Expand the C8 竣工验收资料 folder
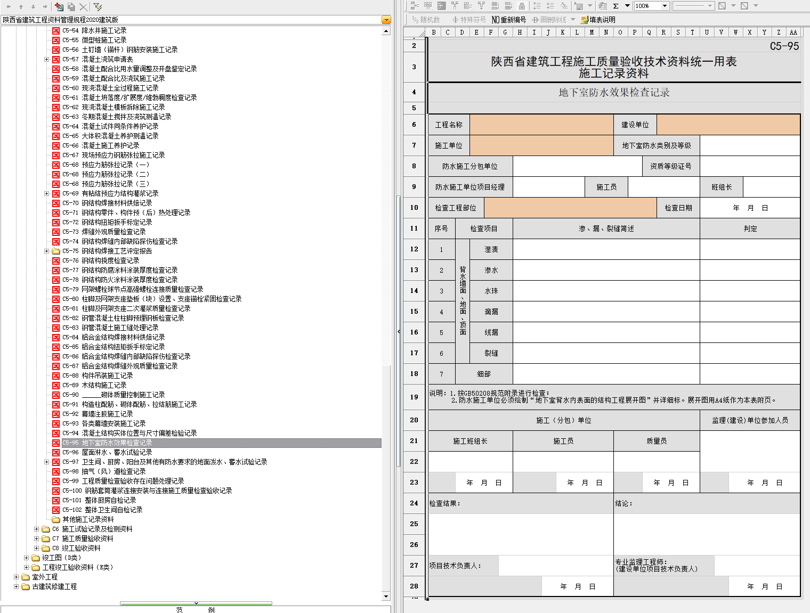 [36, 548]
